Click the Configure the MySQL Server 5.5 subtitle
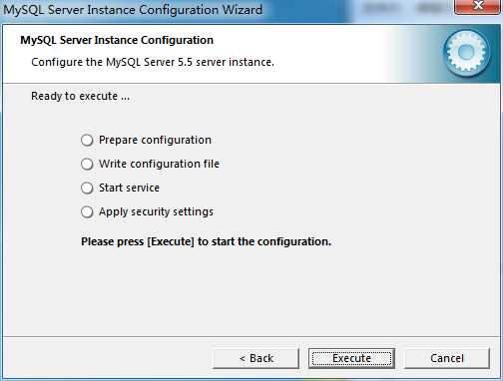This screenshot has height=381, width=503. point(153,62)
